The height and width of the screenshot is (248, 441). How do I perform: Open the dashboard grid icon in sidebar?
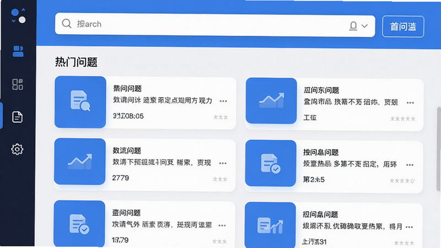(x=18, y=84)
